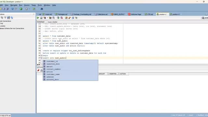208x117 pixels.
Task: Choose customer_name from autocomplete list
Action: click(71, 74)
